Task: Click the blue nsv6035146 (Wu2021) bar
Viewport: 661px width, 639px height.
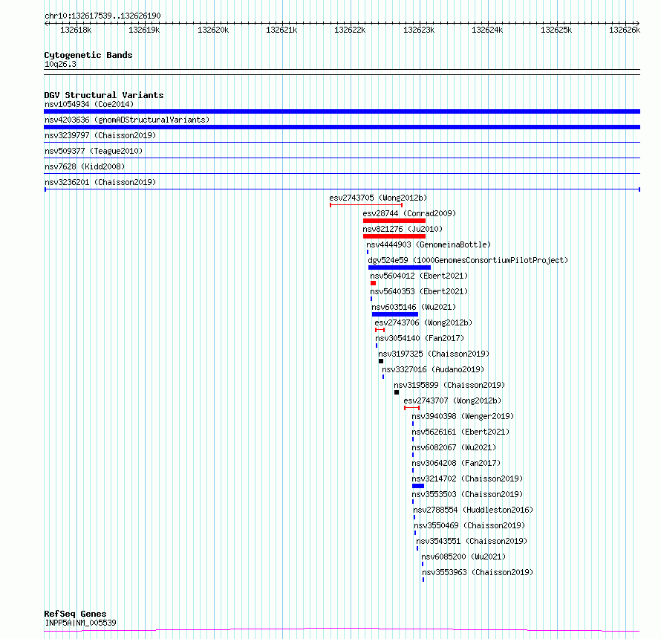Action: pyautogui.click(x=395, y=314)
